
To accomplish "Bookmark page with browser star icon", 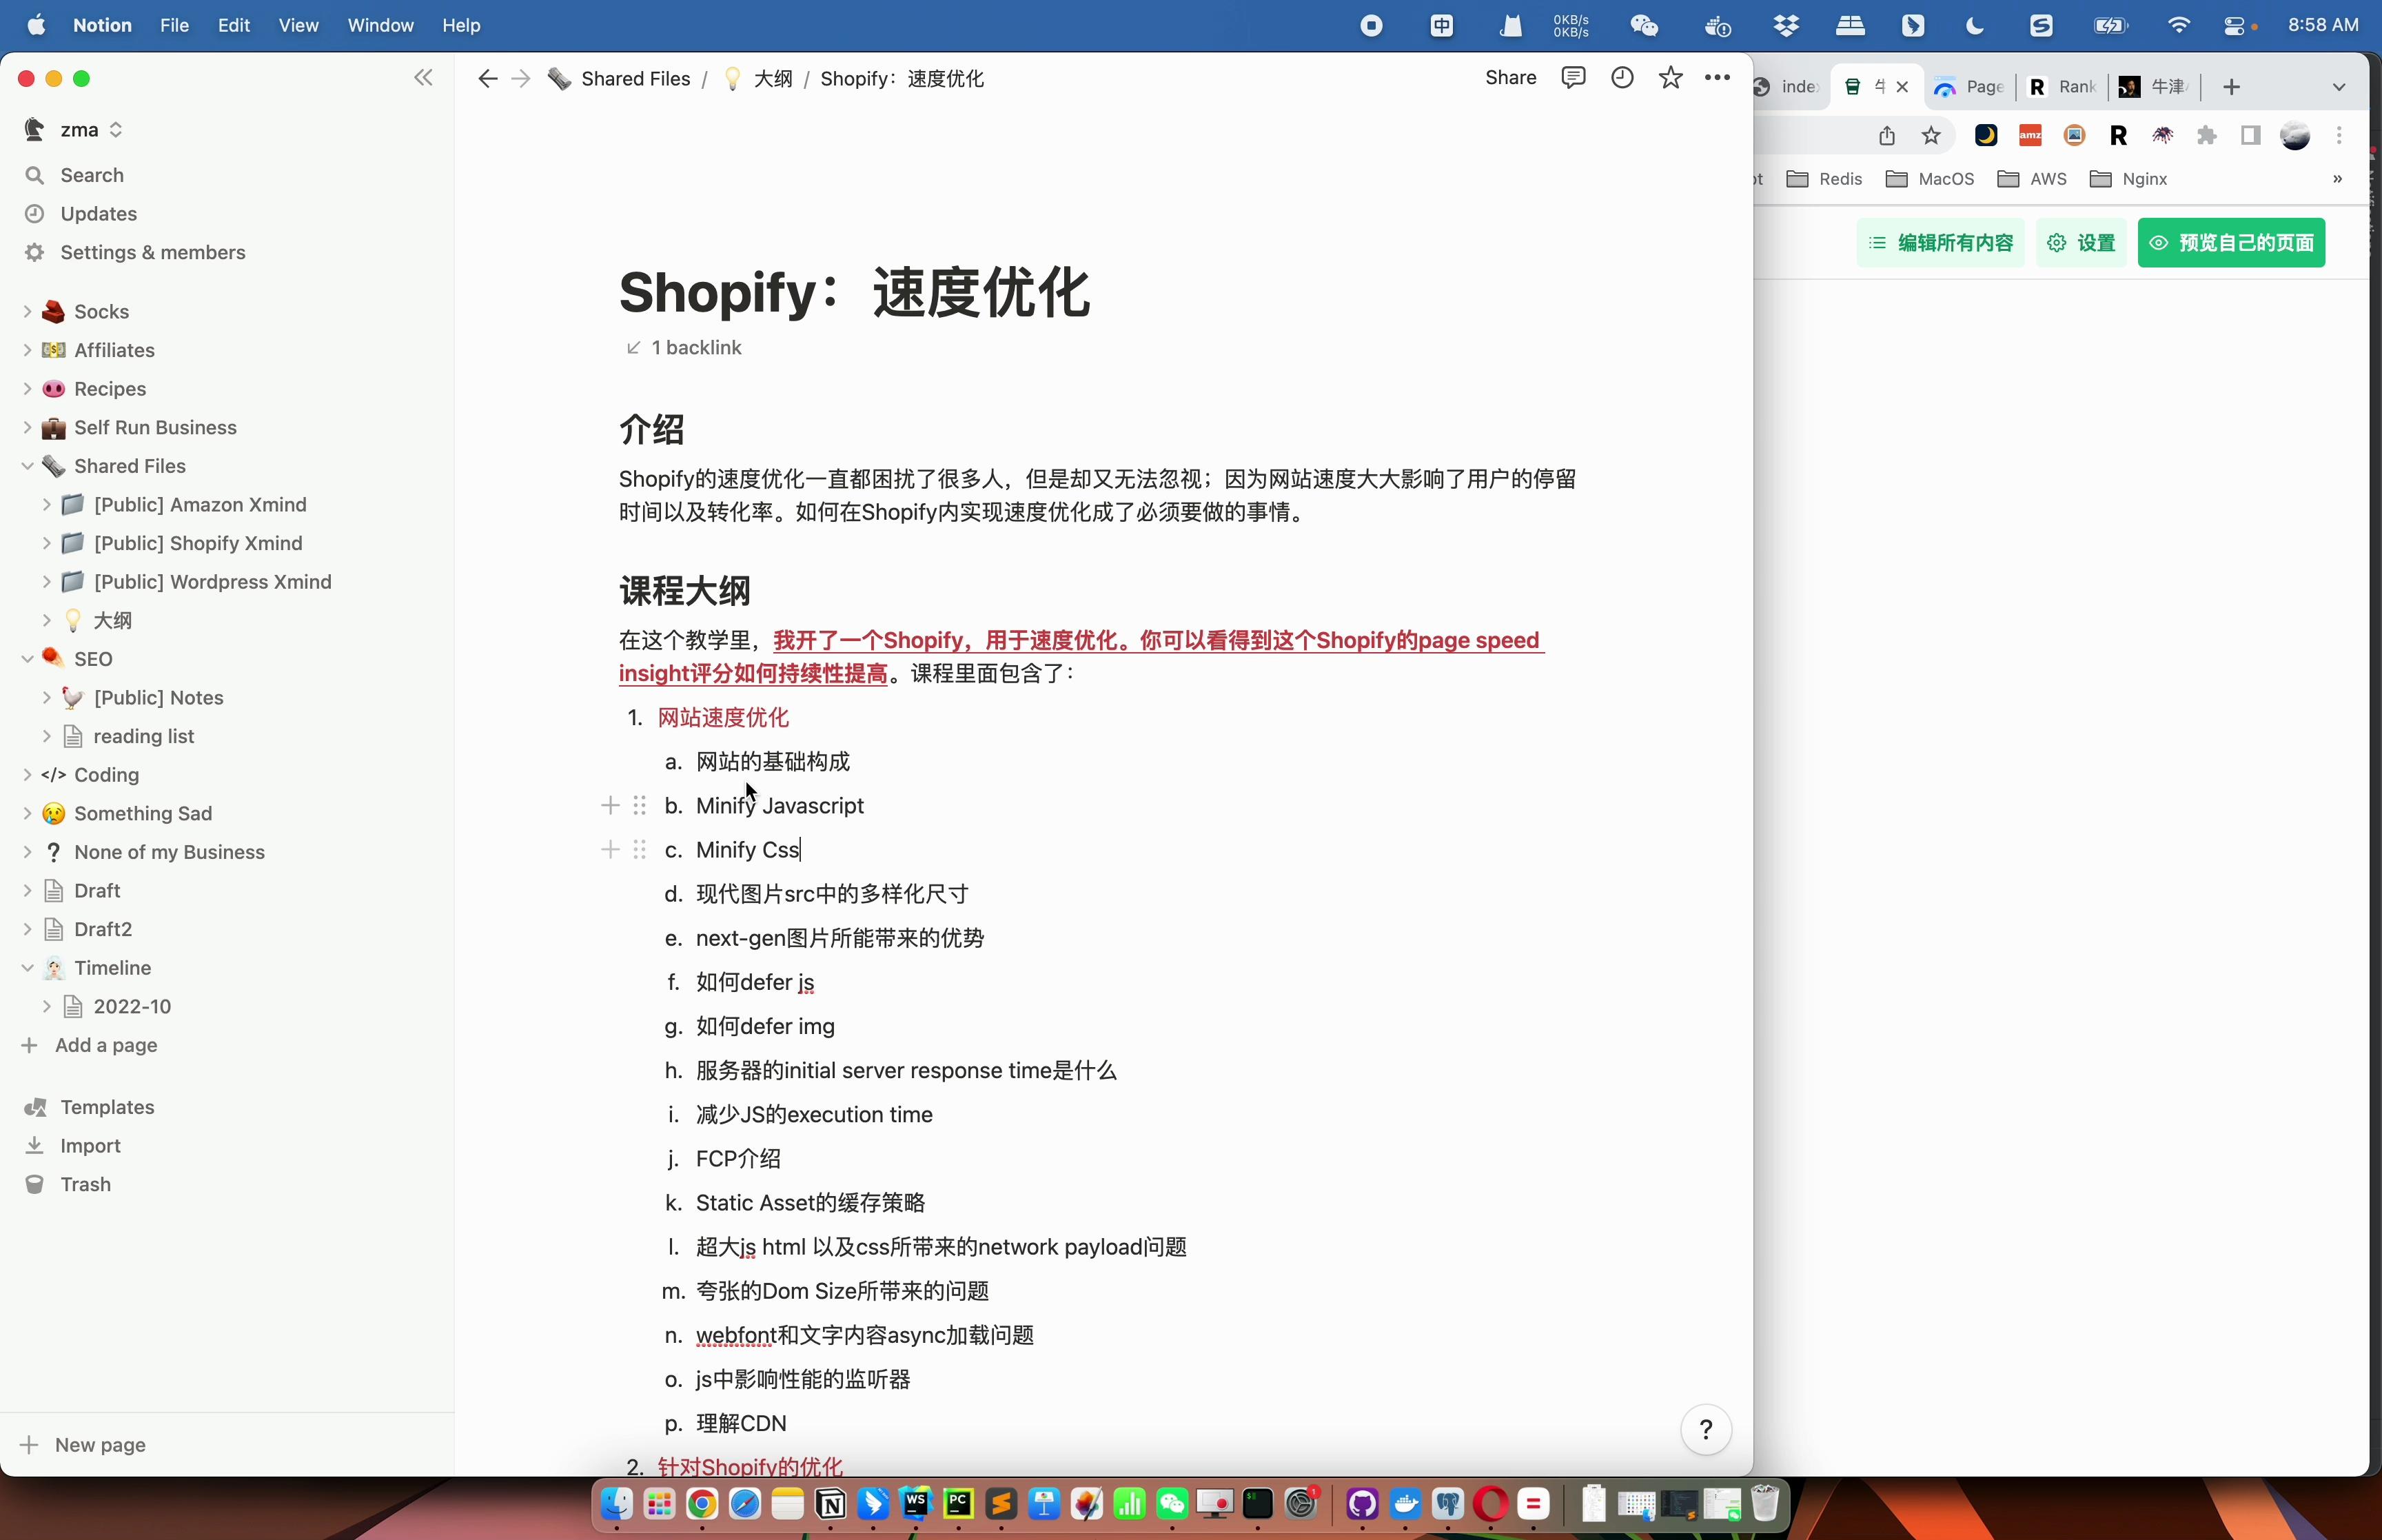I will (x=1931, y=135).
